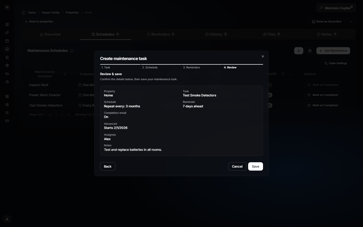Screen dimensions: 363x227
Task: Open the more options menu near Show as Accordion
Action: click(351, 22)
